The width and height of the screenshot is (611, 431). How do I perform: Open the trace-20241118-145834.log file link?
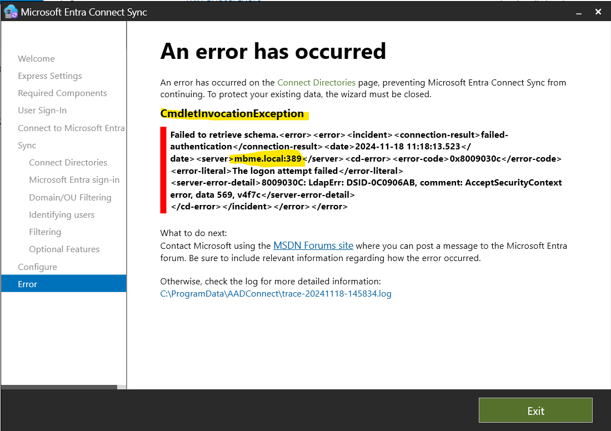point(276,293)
